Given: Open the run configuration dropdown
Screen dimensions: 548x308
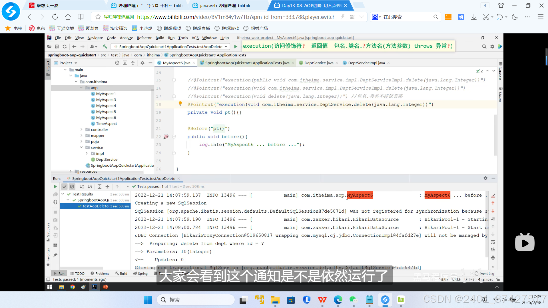Looking at the screenshot, I should pyautogui.click(x=170, y=47).
